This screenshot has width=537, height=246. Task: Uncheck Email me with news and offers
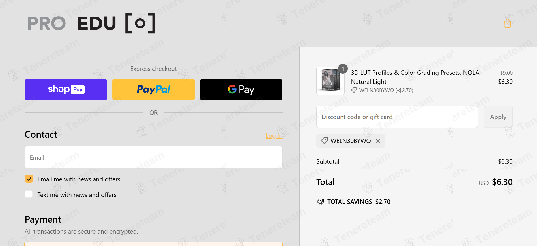(29, 179)
